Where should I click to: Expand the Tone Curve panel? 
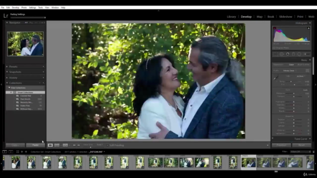pyautogui.click(x=310, y=139)
